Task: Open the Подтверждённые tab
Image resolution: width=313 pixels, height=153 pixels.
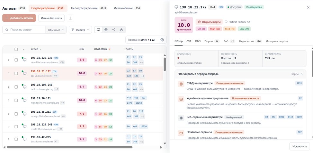Action: tap(48, 8)
